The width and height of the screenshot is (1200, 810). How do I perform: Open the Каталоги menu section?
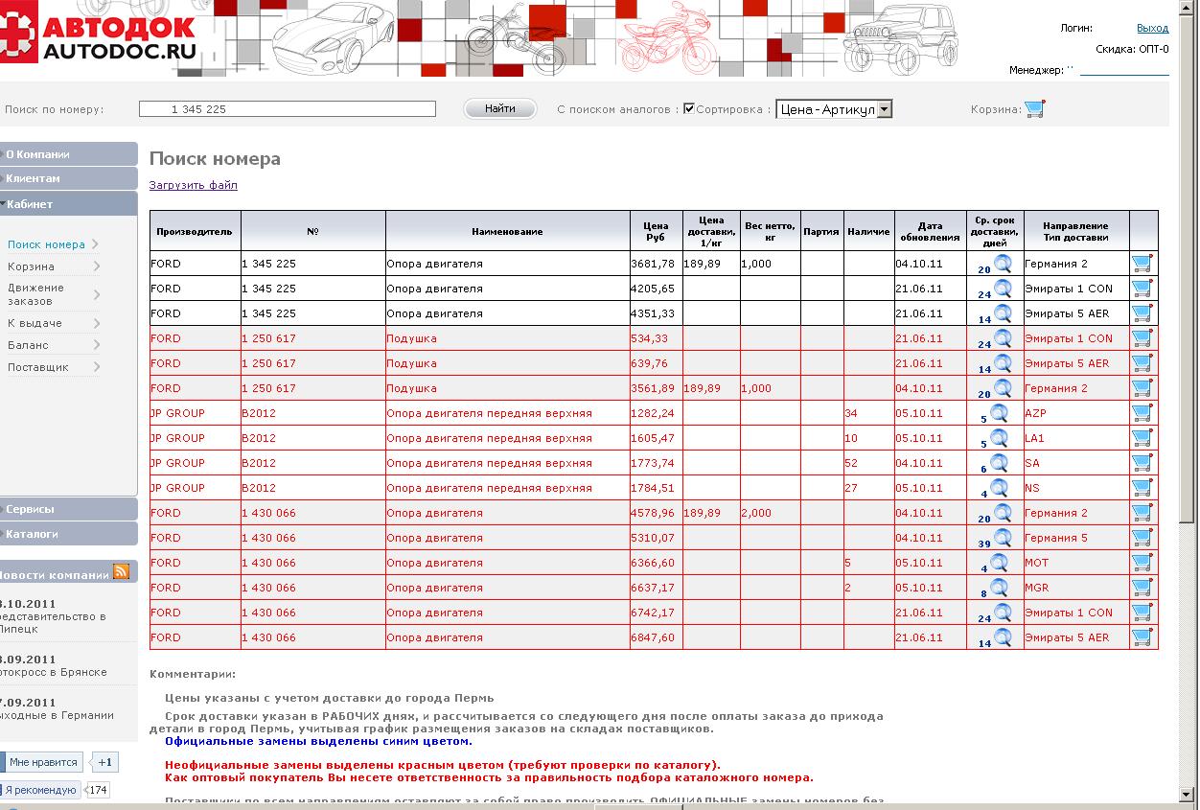click(x=69, y=533)
